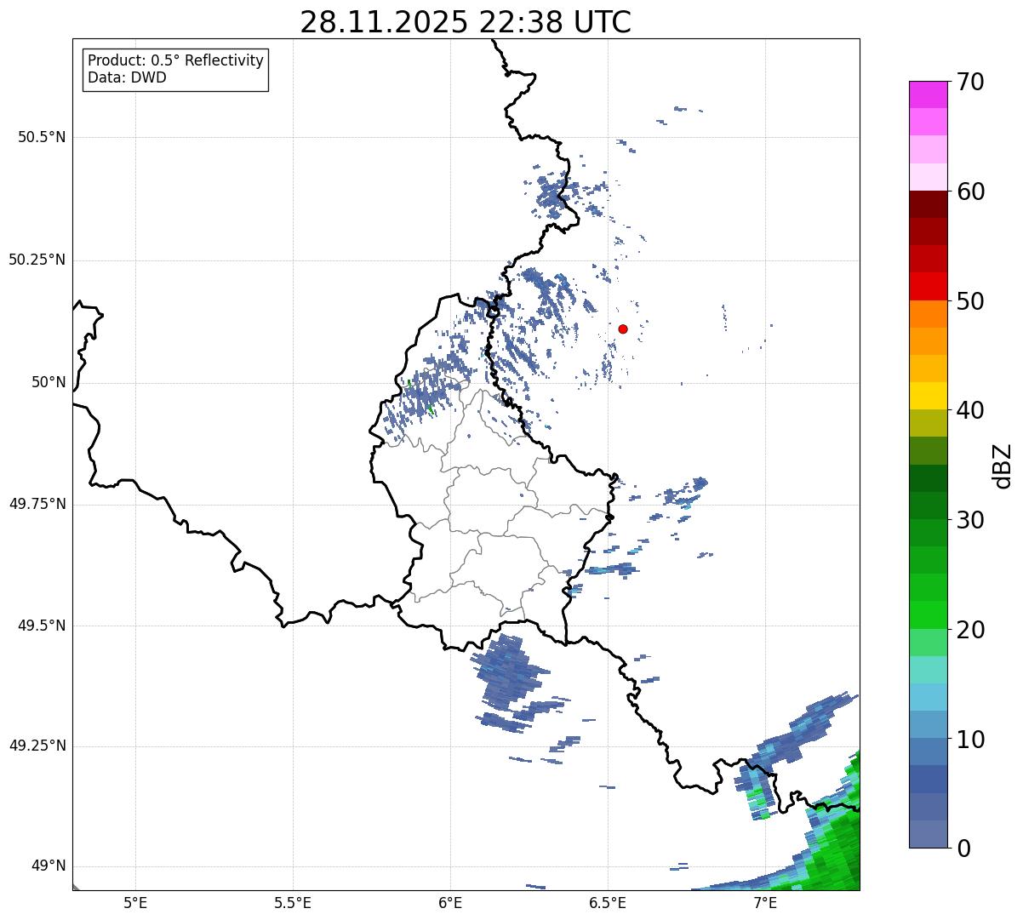Click the bright red colorbar segment below 50

click(x=928, y=286)
